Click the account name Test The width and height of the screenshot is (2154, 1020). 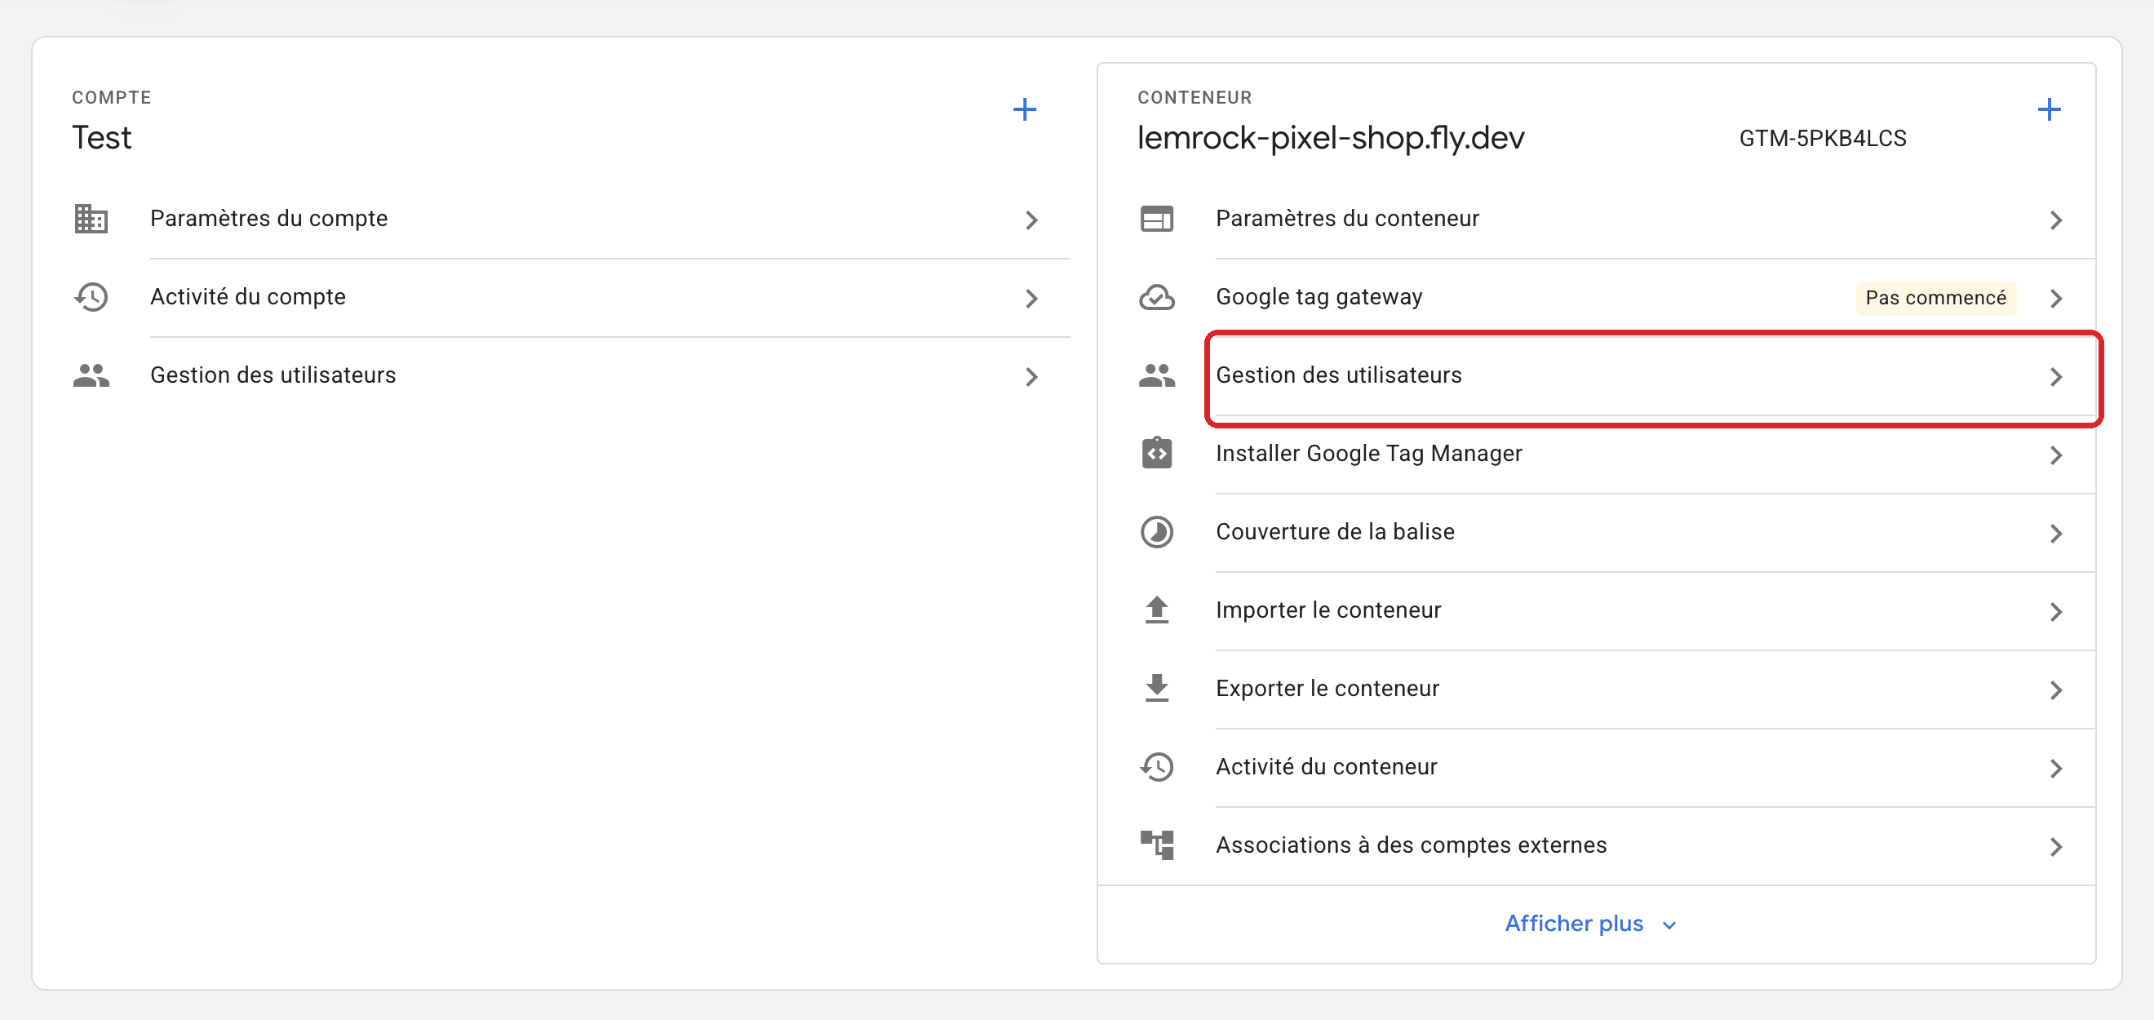pos(101,138)
